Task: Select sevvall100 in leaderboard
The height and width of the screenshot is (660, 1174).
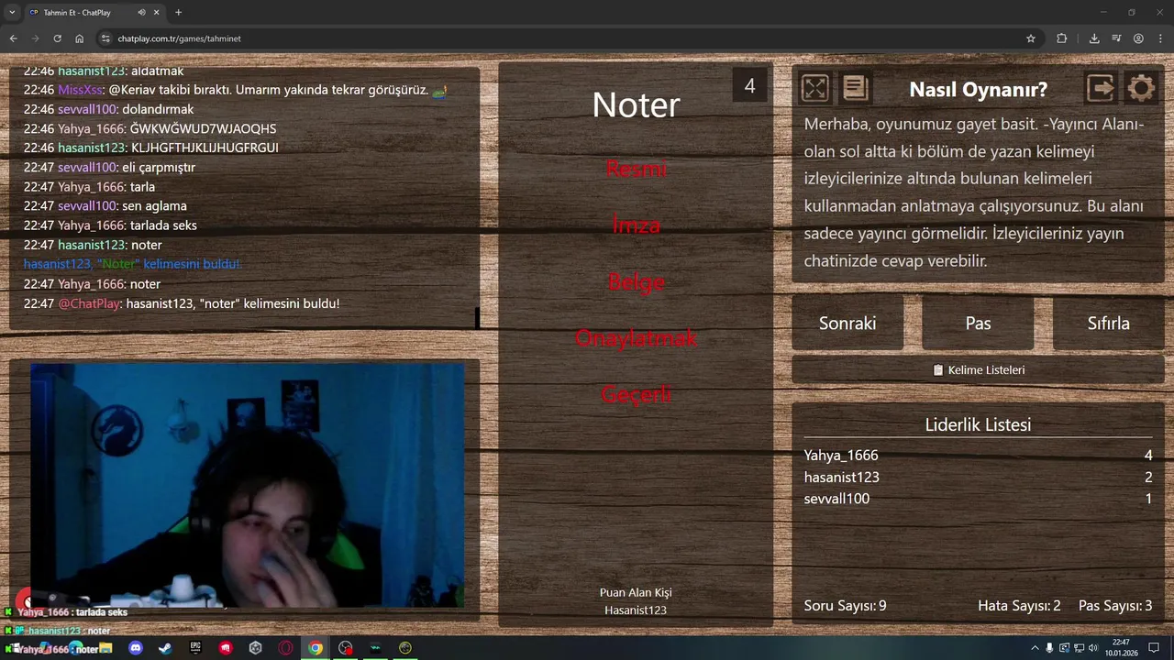Action: [836, 499]
